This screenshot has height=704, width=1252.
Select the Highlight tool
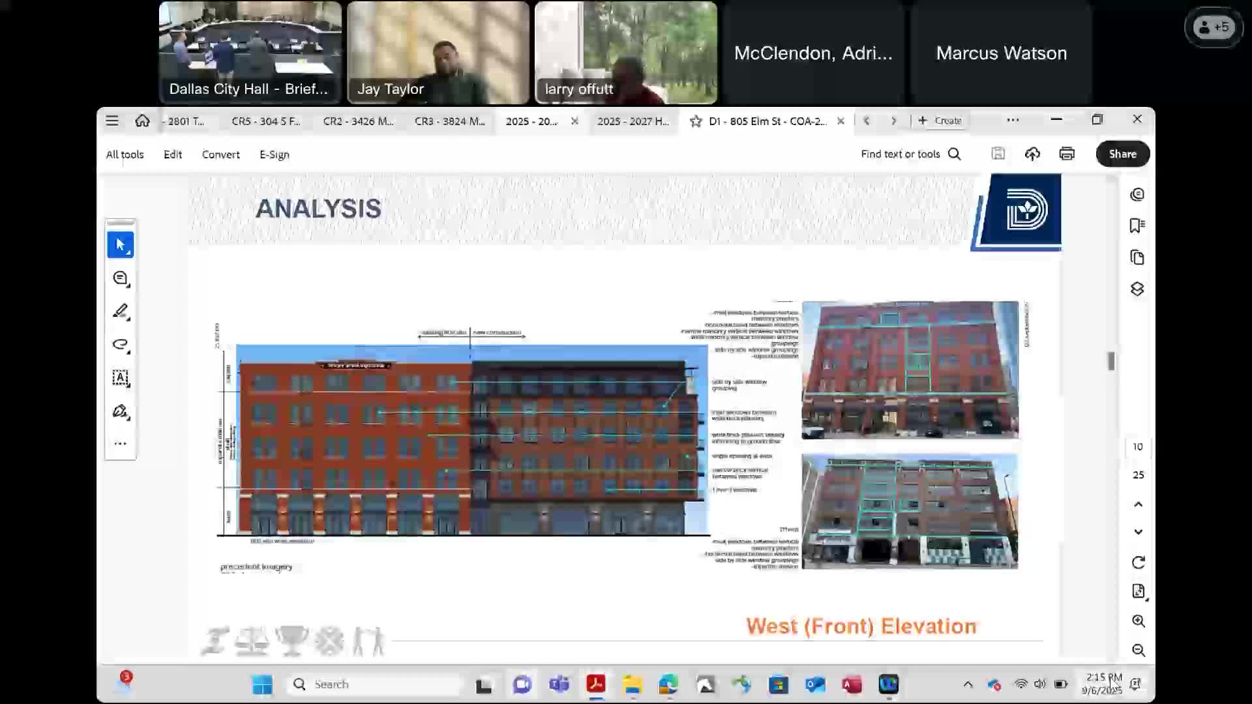pos(121,312)
